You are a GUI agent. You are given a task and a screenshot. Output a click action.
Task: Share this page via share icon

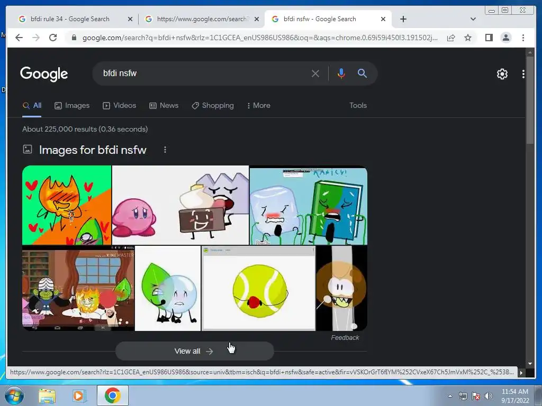tap(451, 38)
